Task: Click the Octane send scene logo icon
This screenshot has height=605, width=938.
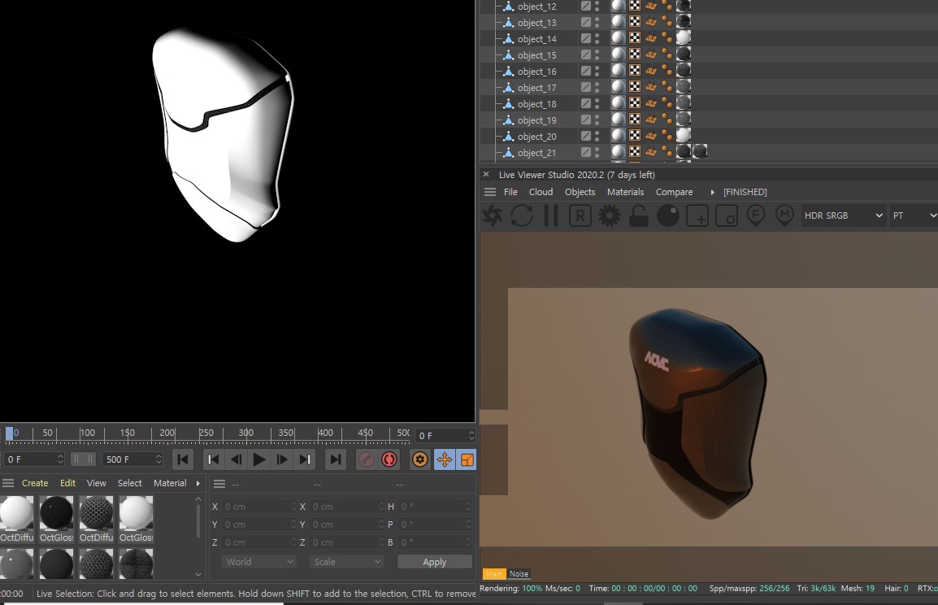Action: pos(493,215)
